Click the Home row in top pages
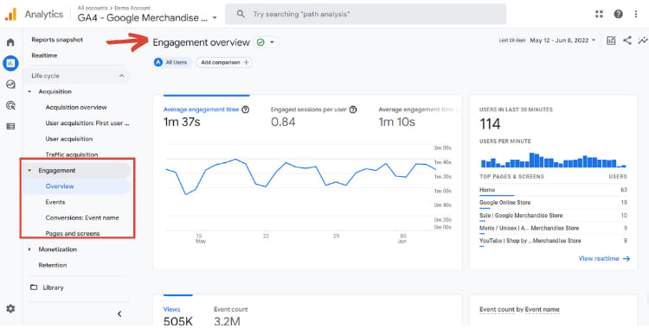 553,190
